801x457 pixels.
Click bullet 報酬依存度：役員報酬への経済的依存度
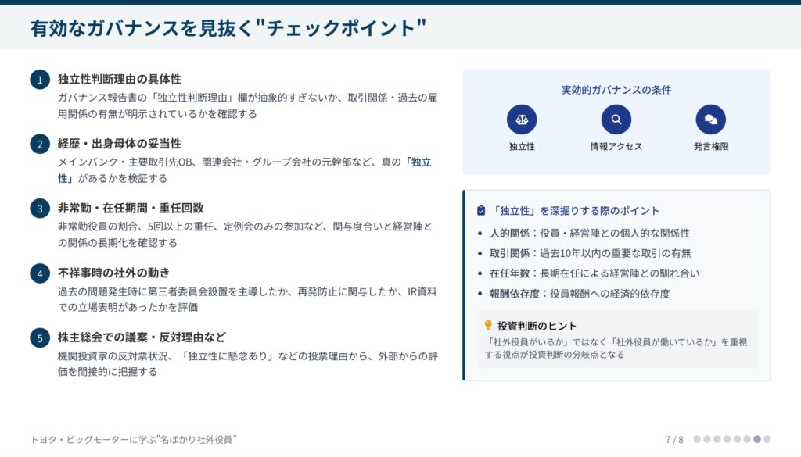[580, 294]
